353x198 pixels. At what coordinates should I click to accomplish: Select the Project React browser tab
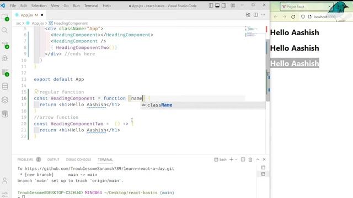pyautogui.click(x=306, y=7)
